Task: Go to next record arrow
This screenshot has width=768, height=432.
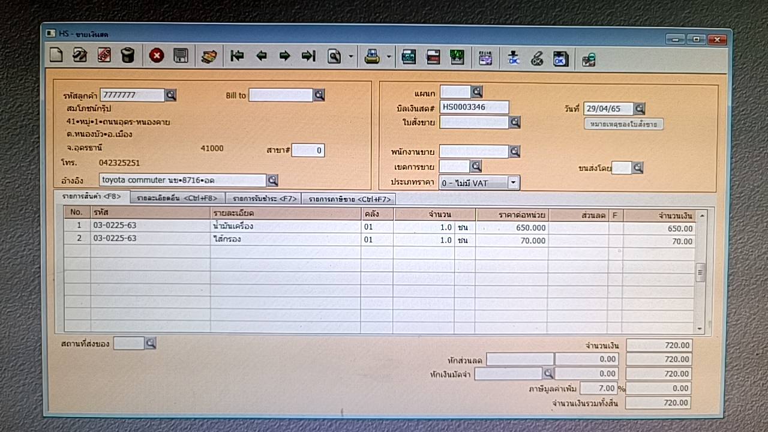Action: pos(284,56)
